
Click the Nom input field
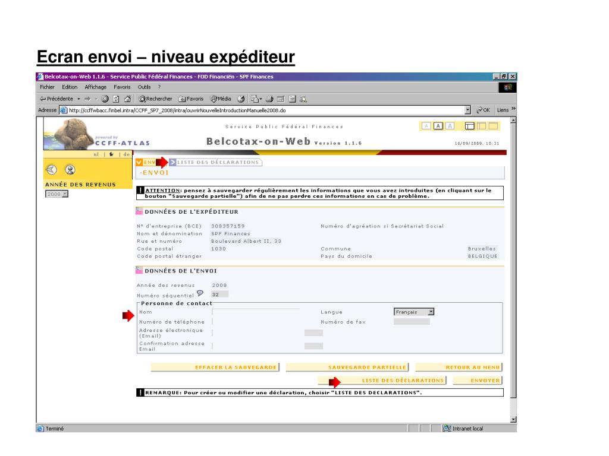point(256,312)
